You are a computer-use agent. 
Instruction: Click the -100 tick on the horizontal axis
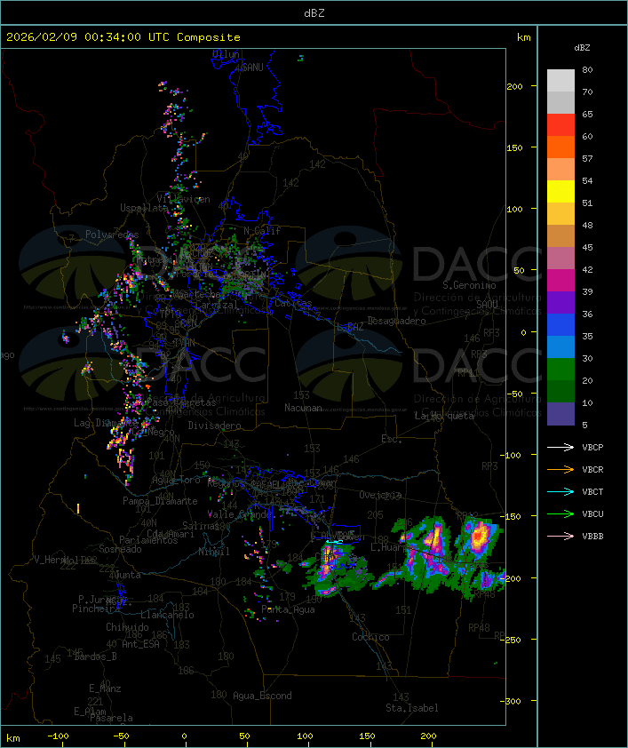point(58,736)
